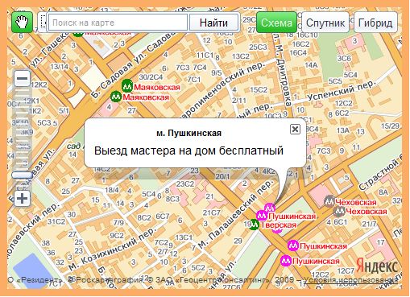410x297 pixels.
Task: Click house number 9/5
Action: tap(216, 72)
